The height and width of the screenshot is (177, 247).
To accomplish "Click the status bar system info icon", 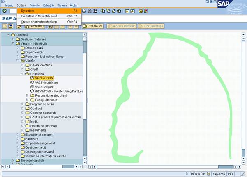I will point(209,174).
